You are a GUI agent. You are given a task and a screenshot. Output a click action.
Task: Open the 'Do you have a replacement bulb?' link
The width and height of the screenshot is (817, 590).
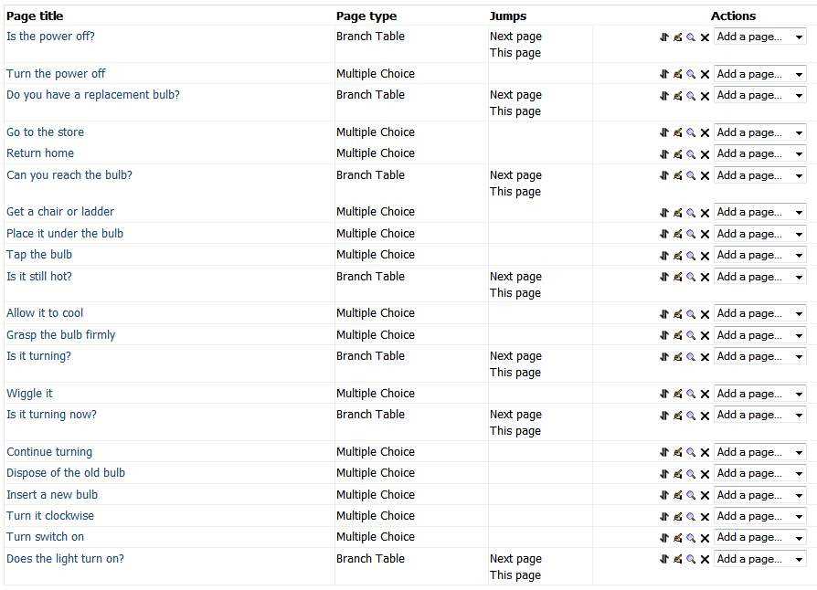(92, 95)
